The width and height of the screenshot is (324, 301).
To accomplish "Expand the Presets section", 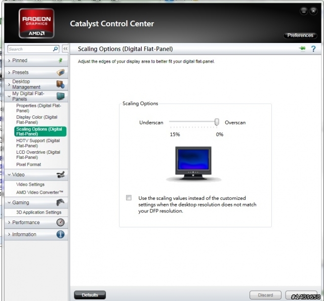I will point(36,72).
